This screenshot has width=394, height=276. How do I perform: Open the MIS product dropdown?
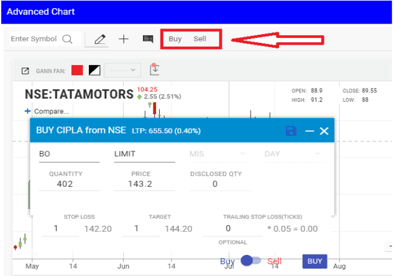[219, 154]
